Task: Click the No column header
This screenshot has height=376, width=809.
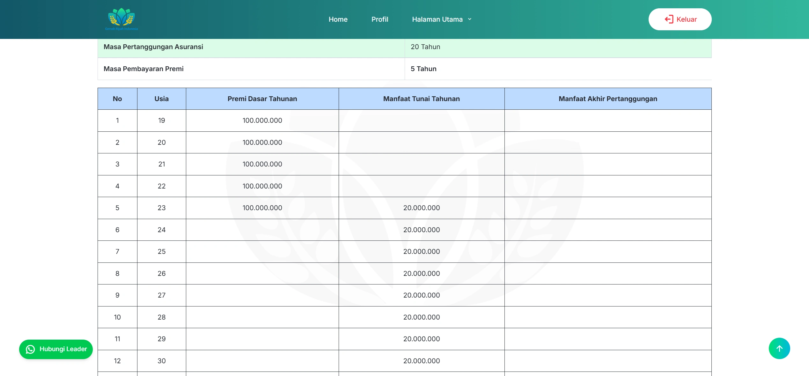Action: tap(117, 99)
